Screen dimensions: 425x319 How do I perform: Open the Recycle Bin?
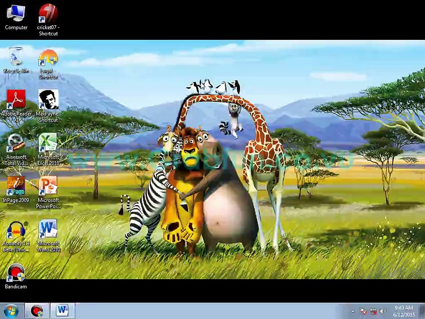tap(16, 60)
